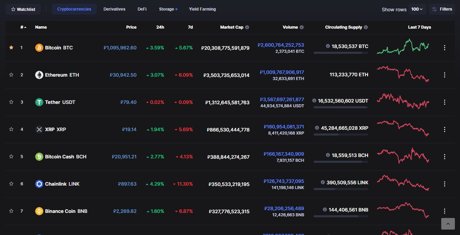Switch to the Yield Farming tab
This screenshot has width=460, height=235.
(x=202, y=9)
